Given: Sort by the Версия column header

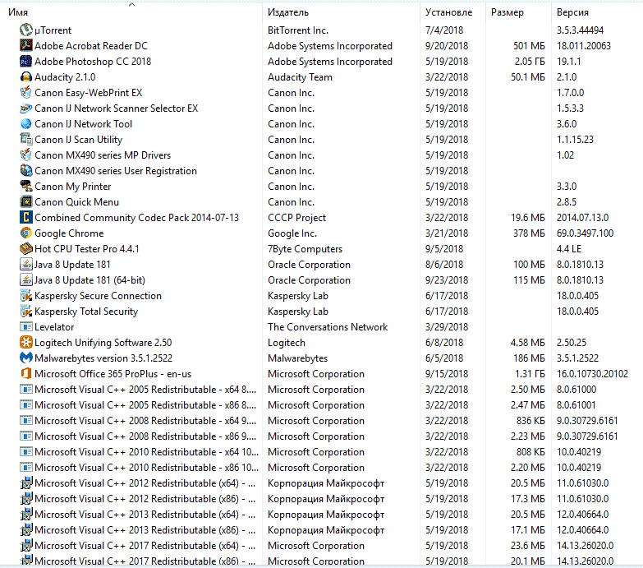Looking at the screenshot, I should pyautogui.click(x=572, y=12).
